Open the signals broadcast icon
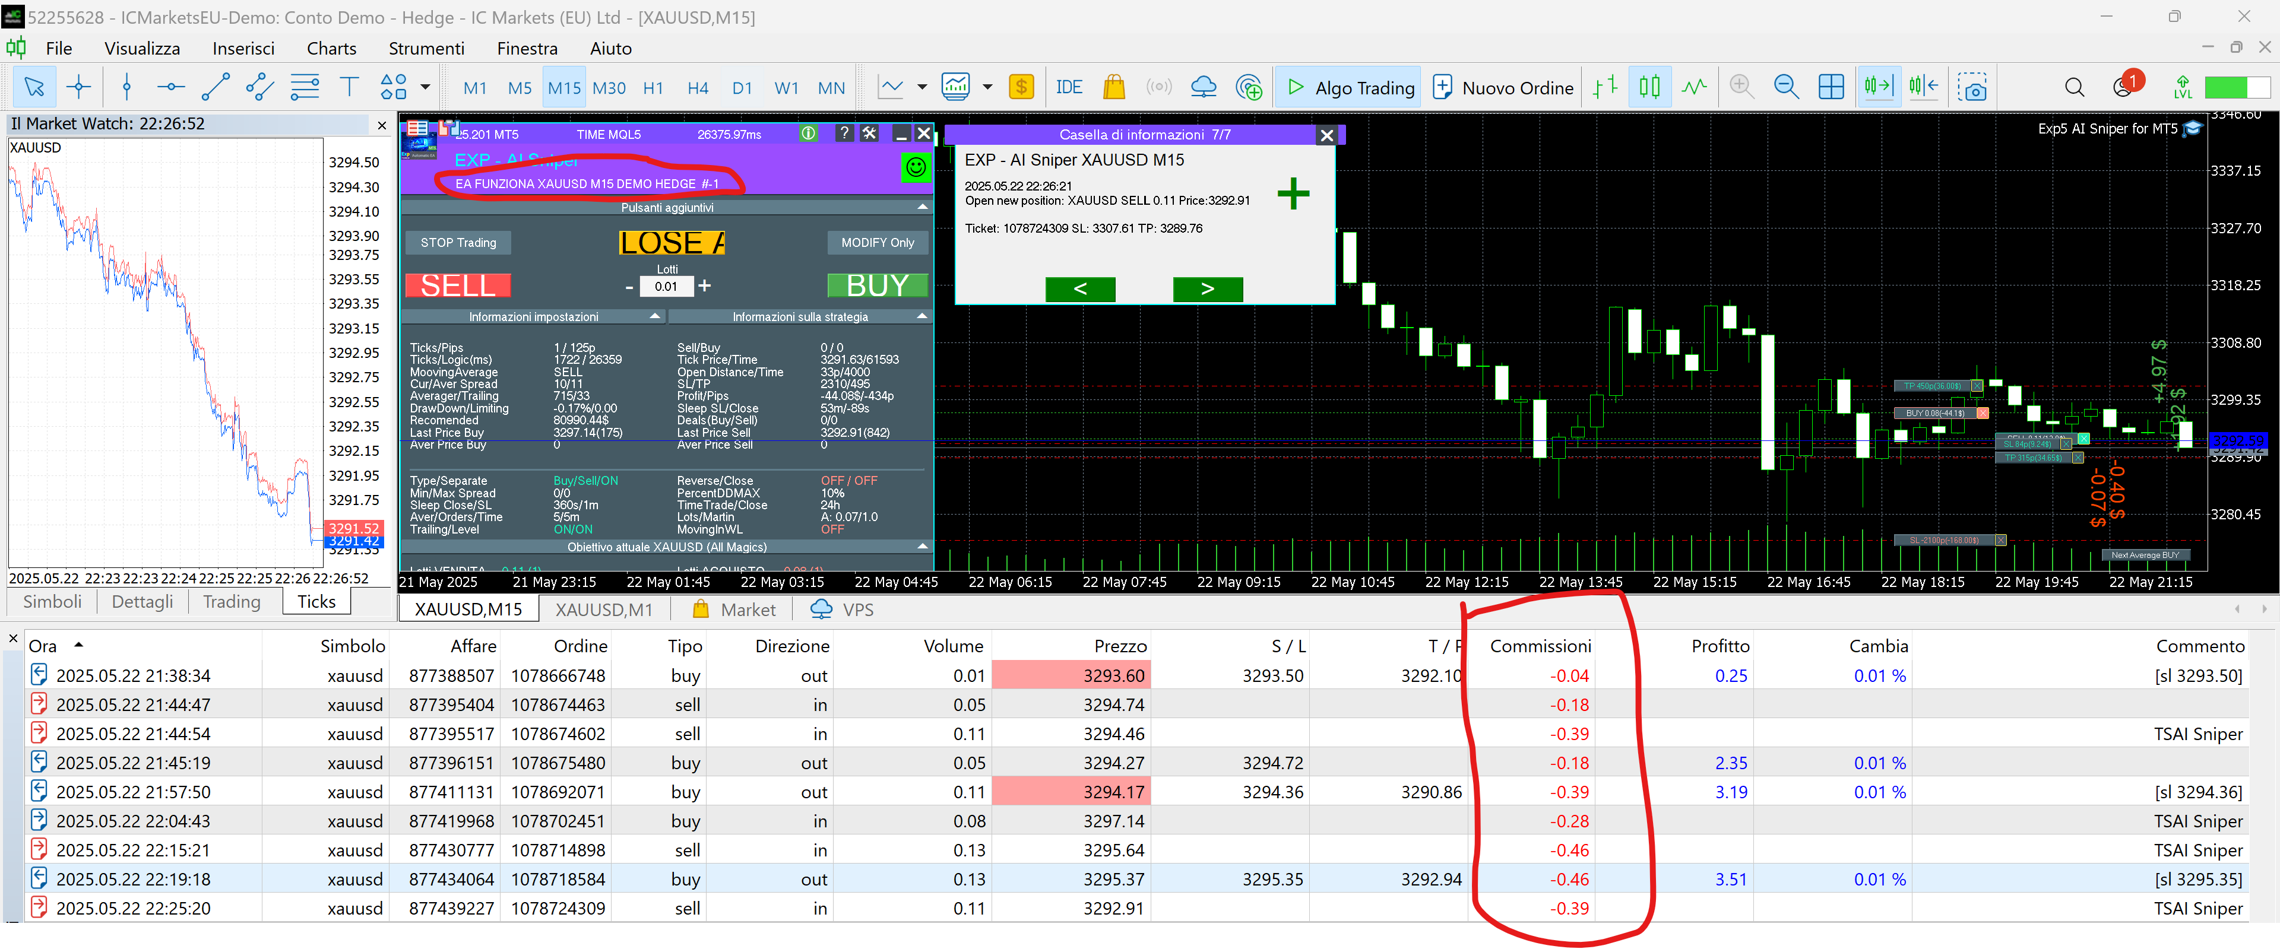The height and width of the screenshot is (949, 2280). coord(1158,88)
